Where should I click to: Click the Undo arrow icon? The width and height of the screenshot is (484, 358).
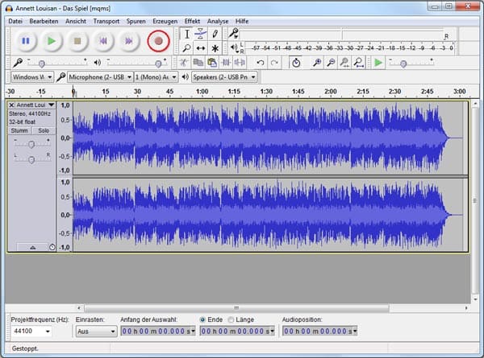(x=261, y=63)
